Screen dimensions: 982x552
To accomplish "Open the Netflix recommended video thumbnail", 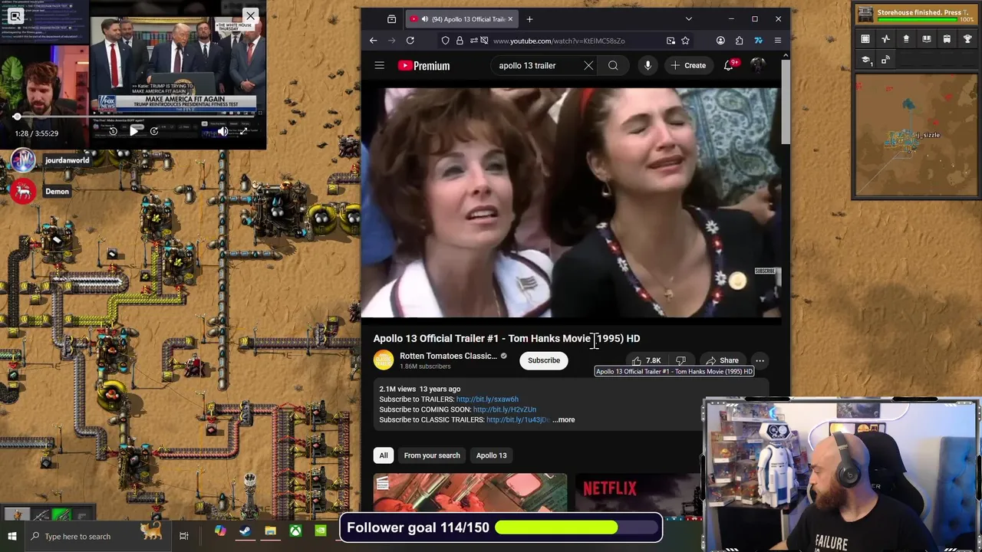I will point(638,492).
